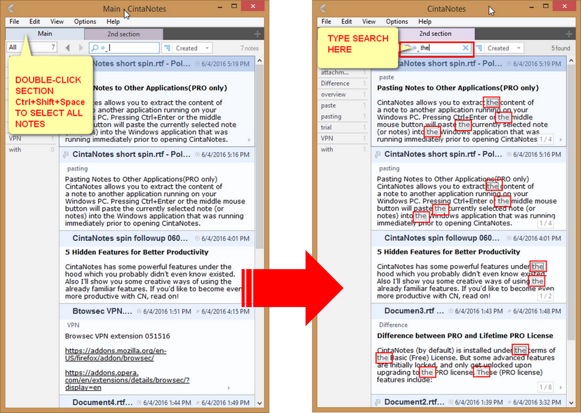Open File menu in Main - CintaNotes window
The width and height of the screenshot is (581, 413).
click(x=14, y=21)
